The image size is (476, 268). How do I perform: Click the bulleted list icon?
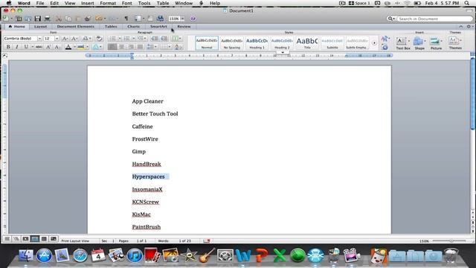click(112, 38)
